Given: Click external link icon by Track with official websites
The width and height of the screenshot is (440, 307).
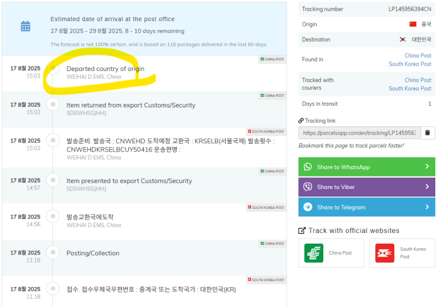Looking at the screenshot, I should pyautogui.click(x=302, y=231).
